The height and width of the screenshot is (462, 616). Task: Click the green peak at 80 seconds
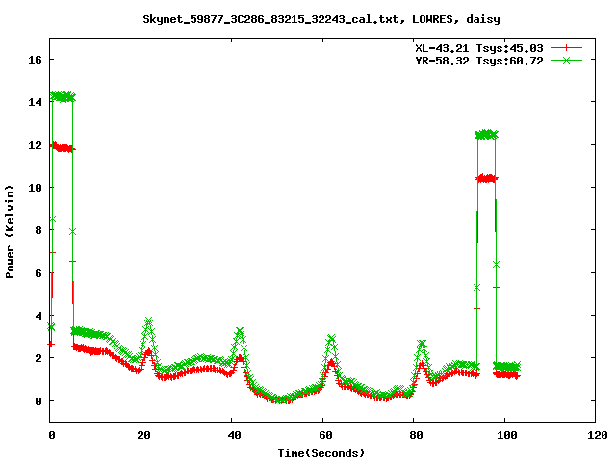[422, 344]
